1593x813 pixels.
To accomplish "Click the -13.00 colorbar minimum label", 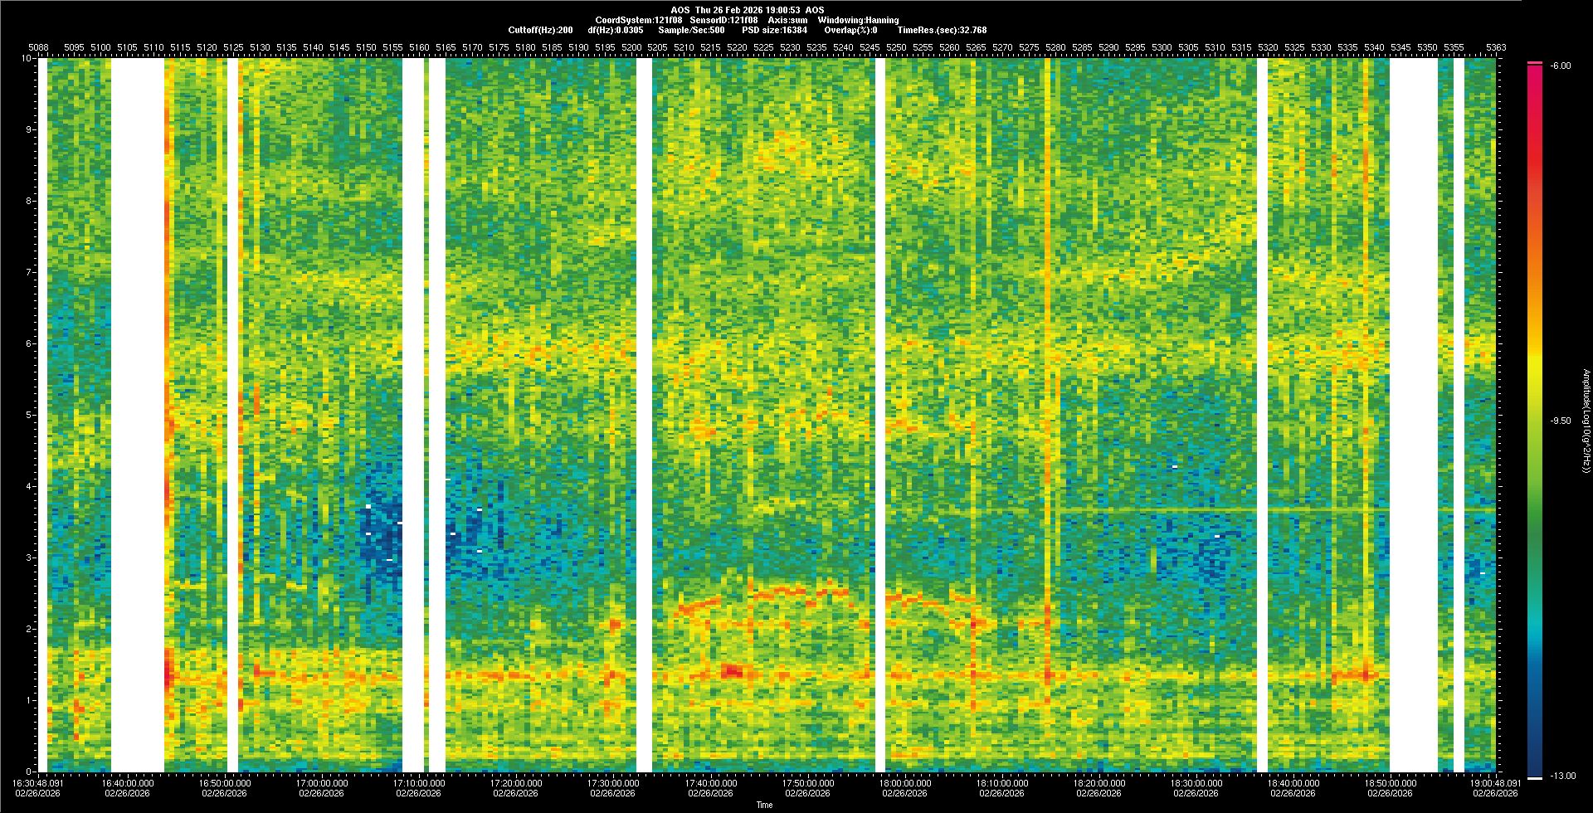I will pos(1562,776).
